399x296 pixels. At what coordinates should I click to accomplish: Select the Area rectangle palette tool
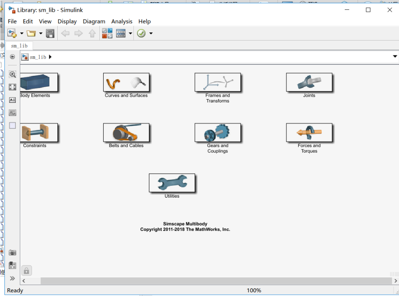point(13,126)
